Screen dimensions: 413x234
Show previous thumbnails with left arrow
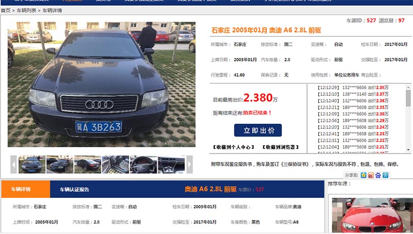[14, 164]
